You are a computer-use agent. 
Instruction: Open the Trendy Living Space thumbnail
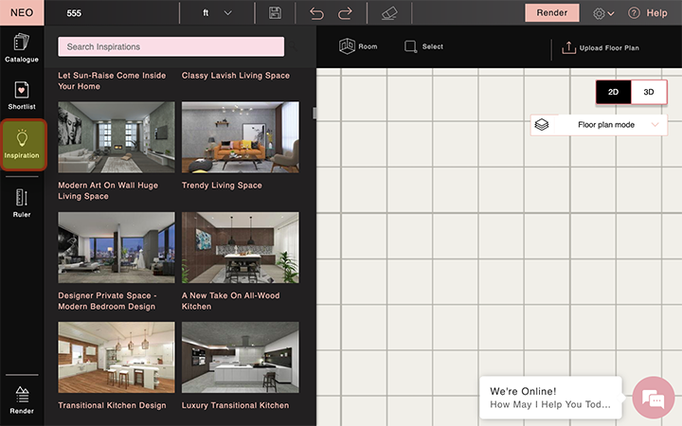click(241, 137)
